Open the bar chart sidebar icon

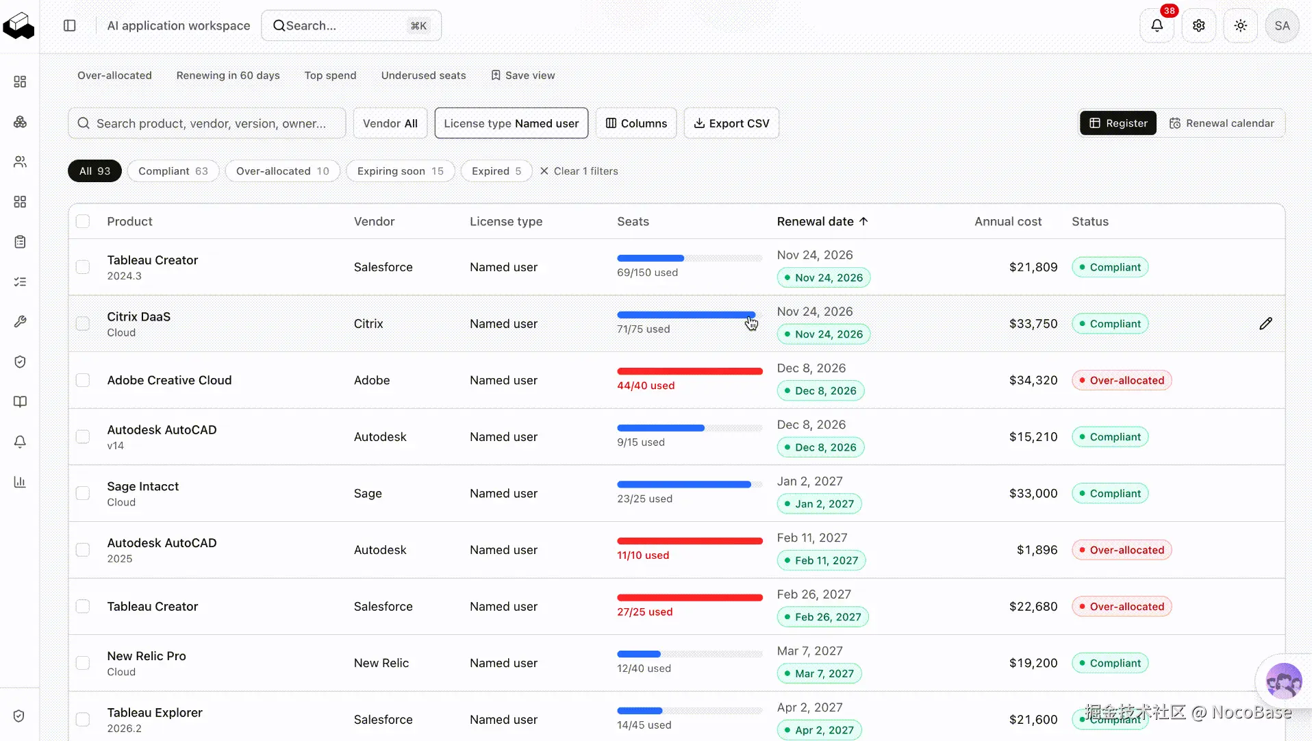(20, 481)
